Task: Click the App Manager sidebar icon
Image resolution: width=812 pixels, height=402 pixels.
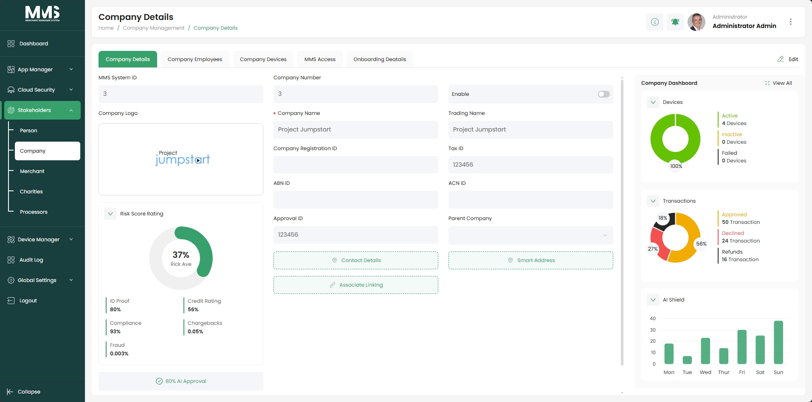Action: pos(11,70)
